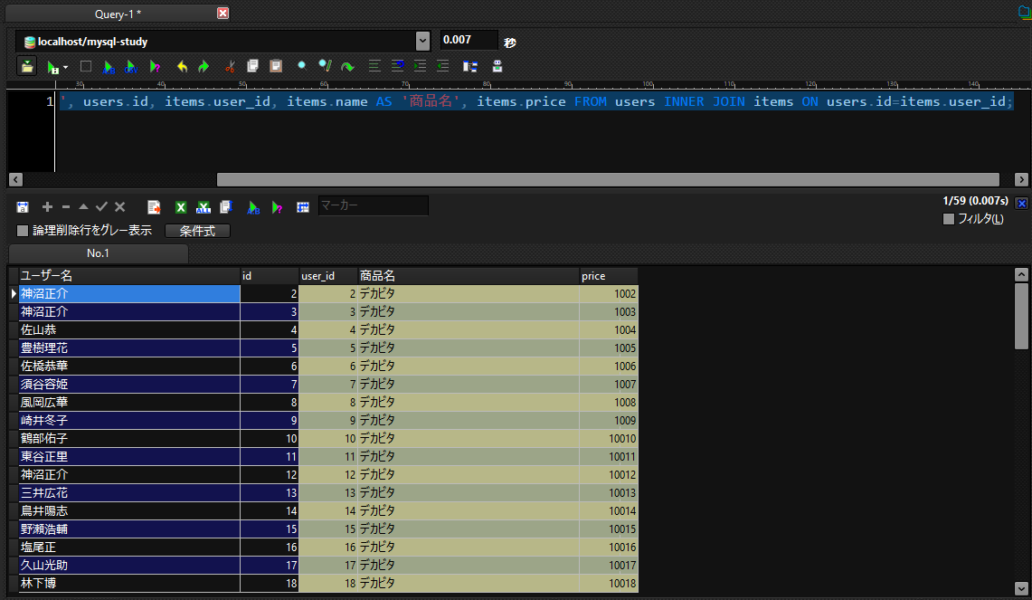The height and width of the screenshot is (600, 1032).
Task: Delete row with the minus icon
Action: point(66,207)
